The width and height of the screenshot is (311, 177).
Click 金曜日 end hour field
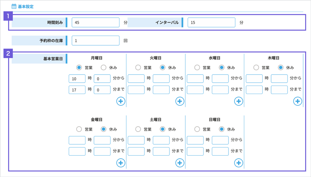77,151
